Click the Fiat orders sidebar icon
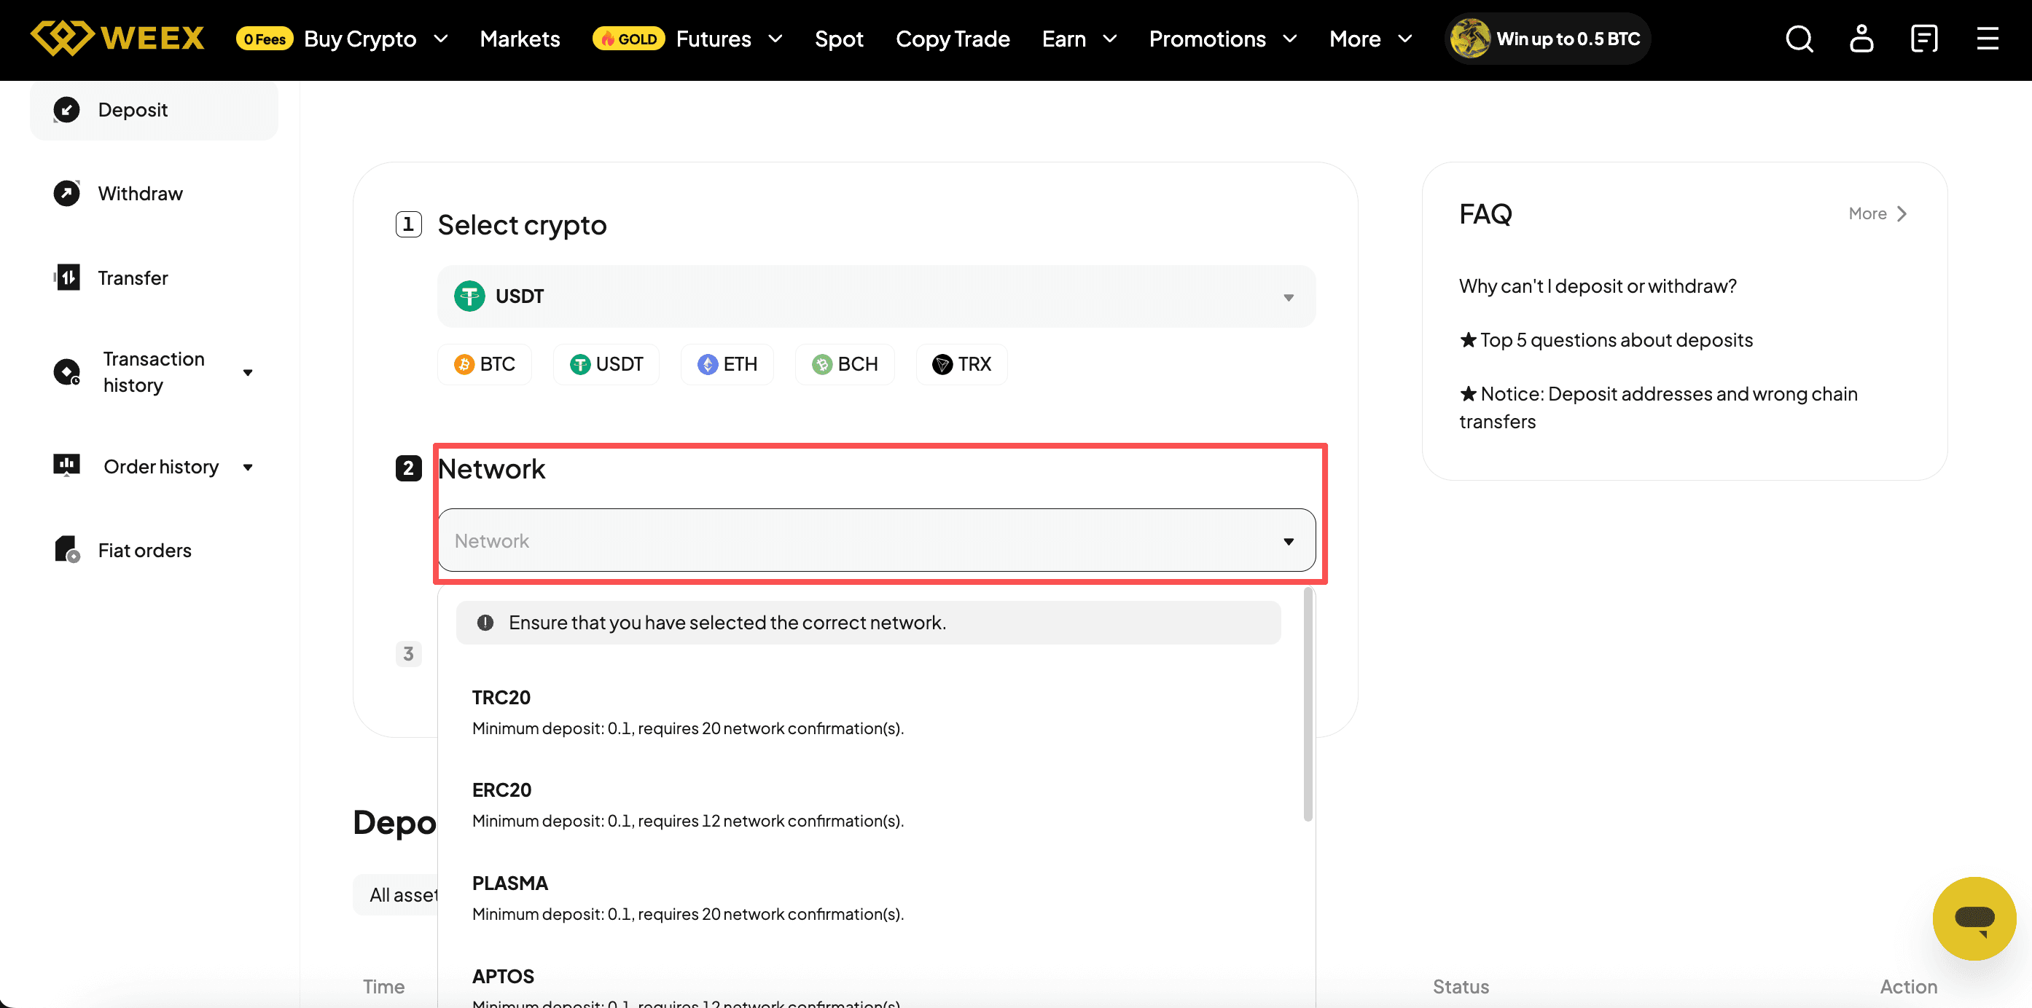 [x=66, y=549]
